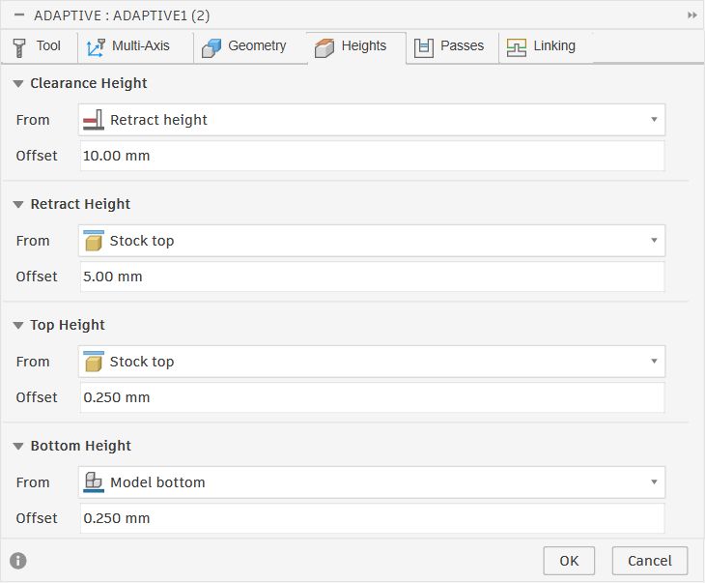Click Stock top icon under Retract Height

(x=94, y=241)
